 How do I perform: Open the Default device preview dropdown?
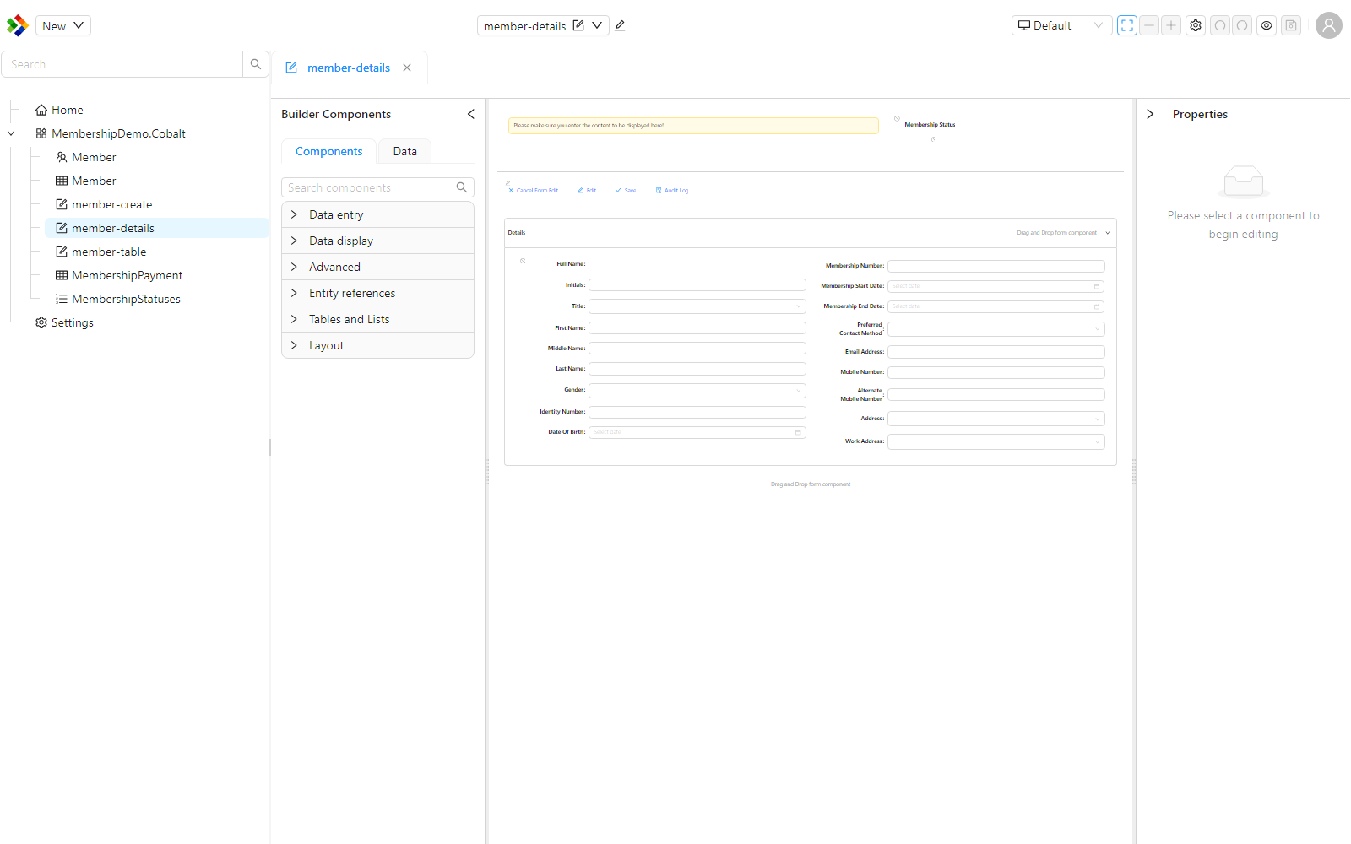coord(1061,25)
